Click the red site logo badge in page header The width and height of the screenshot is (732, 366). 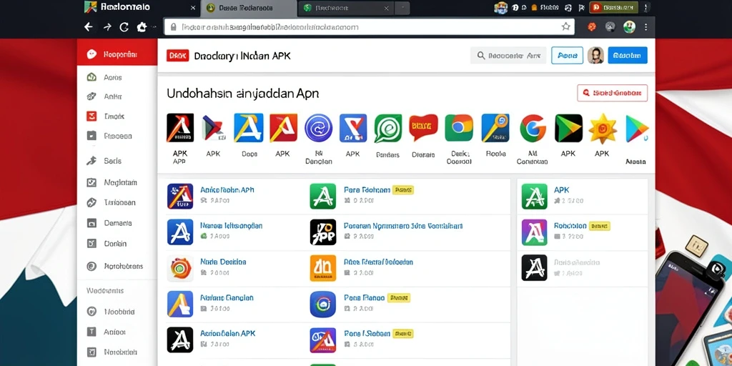(x=177, y=56)
